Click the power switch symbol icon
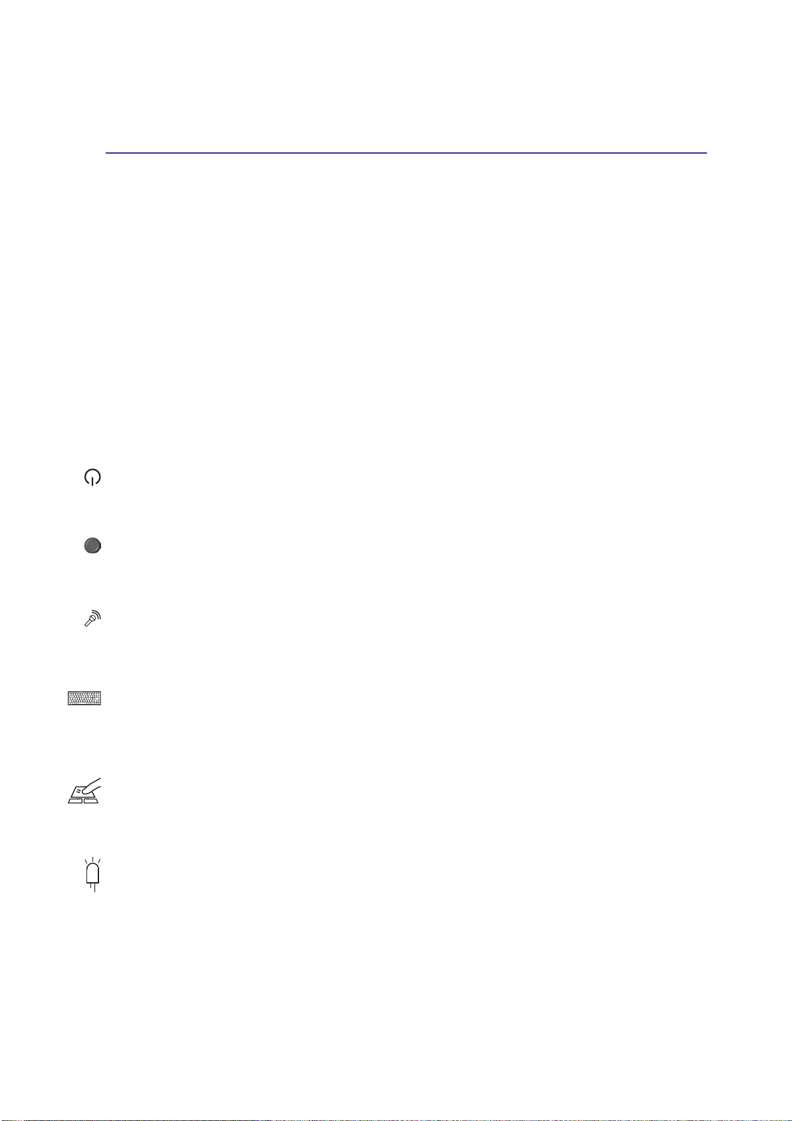The height and width of the screenshot is (1121, 792). (x=92, y=477)
